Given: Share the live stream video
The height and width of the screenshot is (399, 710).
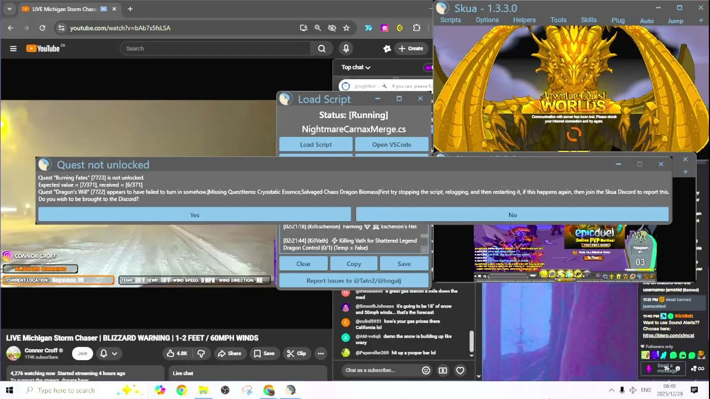Looking at the screenshot, I should pos(229,353).
